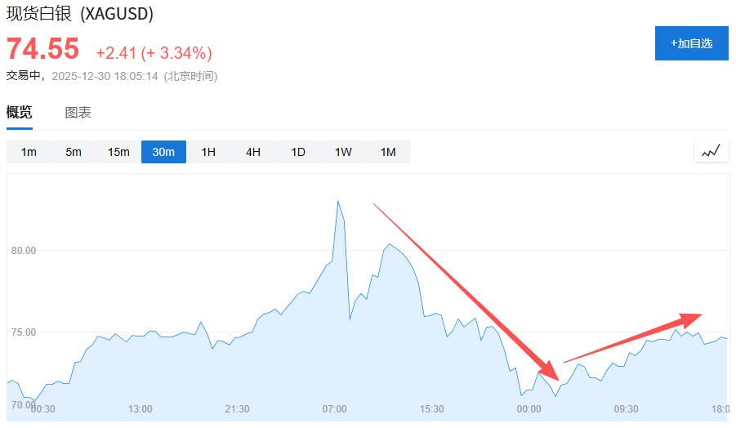The image size is (736, 428).
Task: Switch chart to 15m interval
Action: (x=118, y=152)
